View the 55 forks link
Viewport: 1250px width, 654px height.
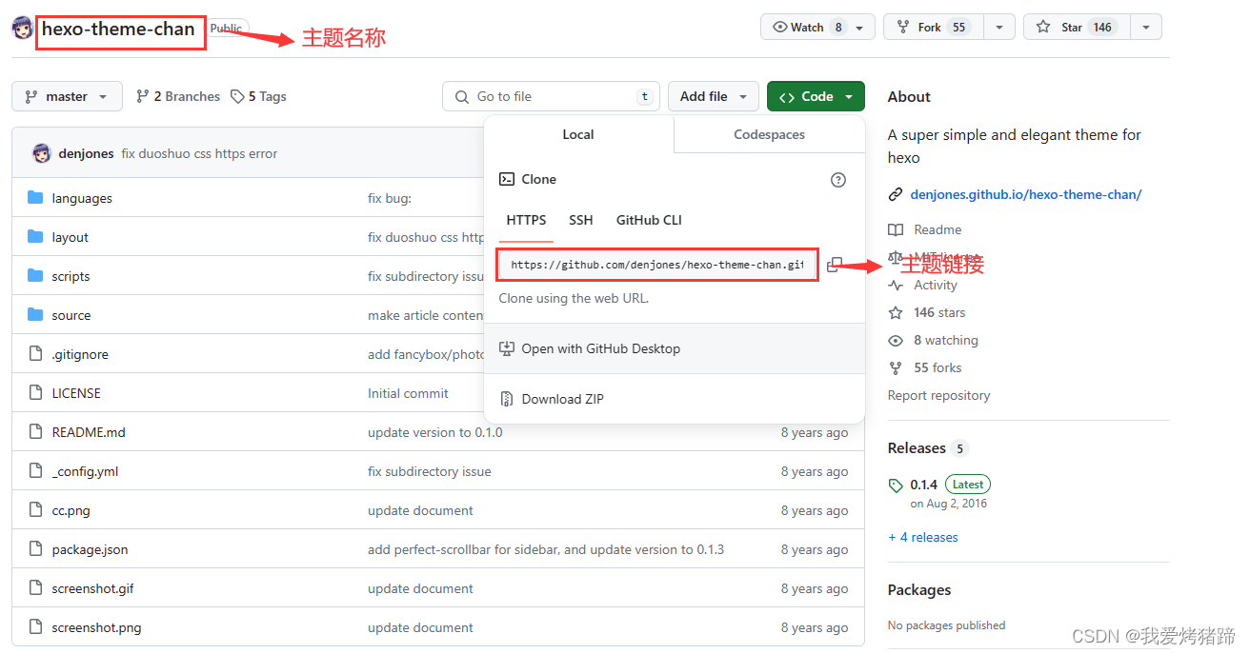(x=937, y=367)
